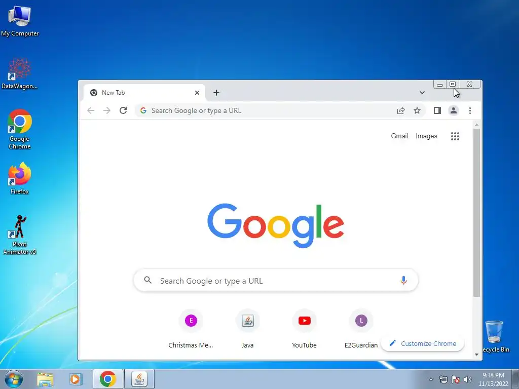Click the page scrollbar up arrow
Image resolution: width=519 pixels, height=389 pixels.
click(x=476, y=125)
